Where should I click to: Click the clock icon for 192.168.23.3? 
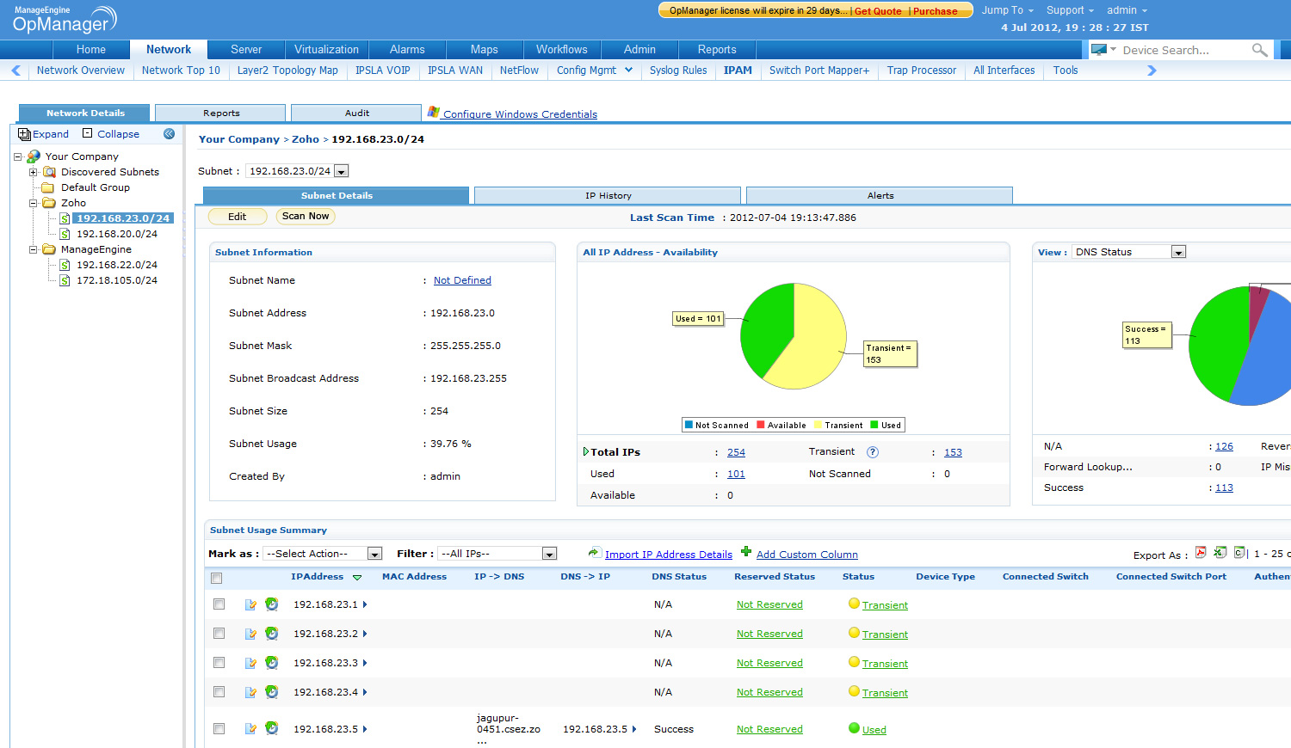pos(272,663)
